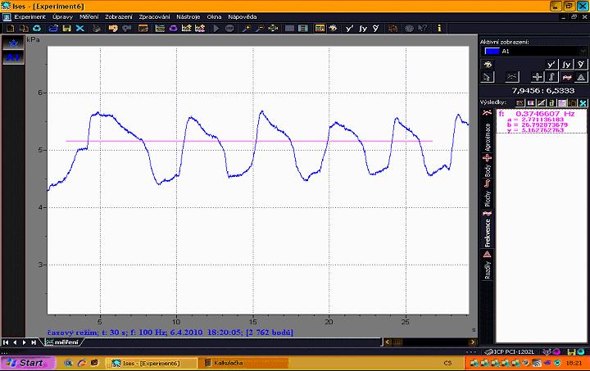Image resolution: width=590 pixels, height=371 pixels.
Task: Click the print icon in toolbar
Action: (97, 28)
